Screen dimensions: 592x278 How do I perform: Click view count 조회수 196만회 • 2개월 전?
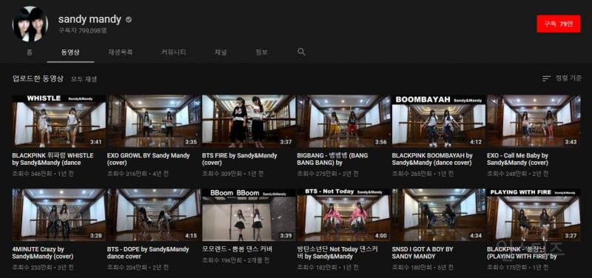click(235, 260)
